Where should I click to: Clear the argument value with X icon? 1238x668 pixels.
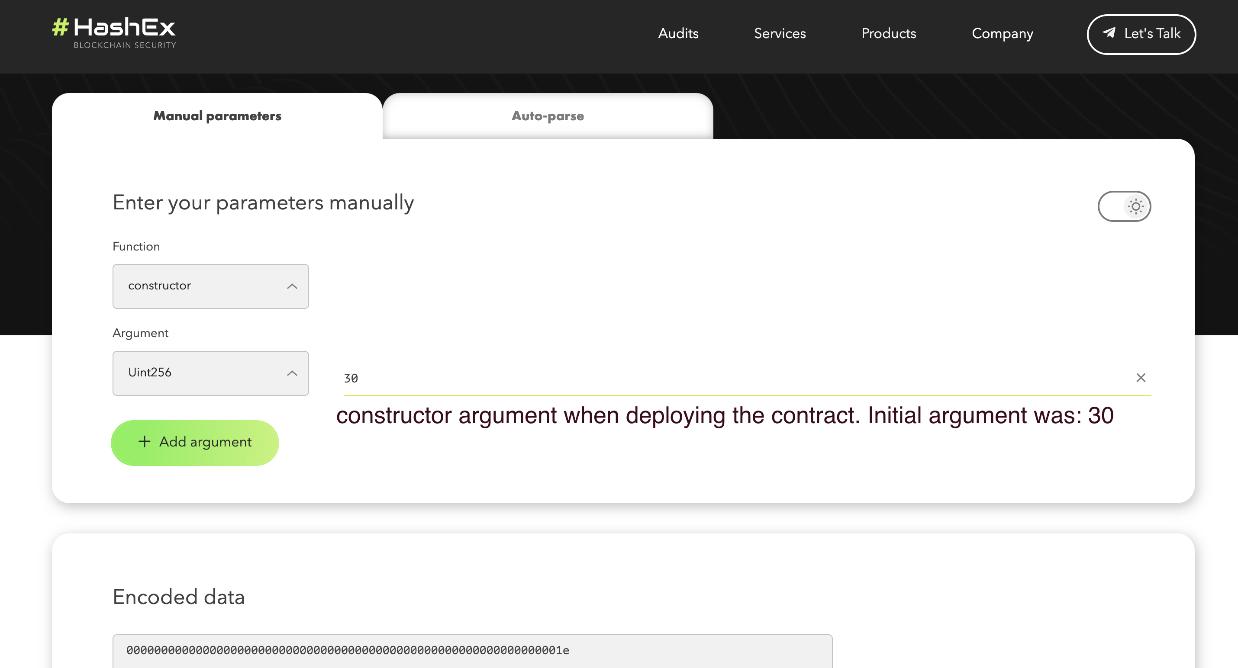click(x=1141, y=378)
